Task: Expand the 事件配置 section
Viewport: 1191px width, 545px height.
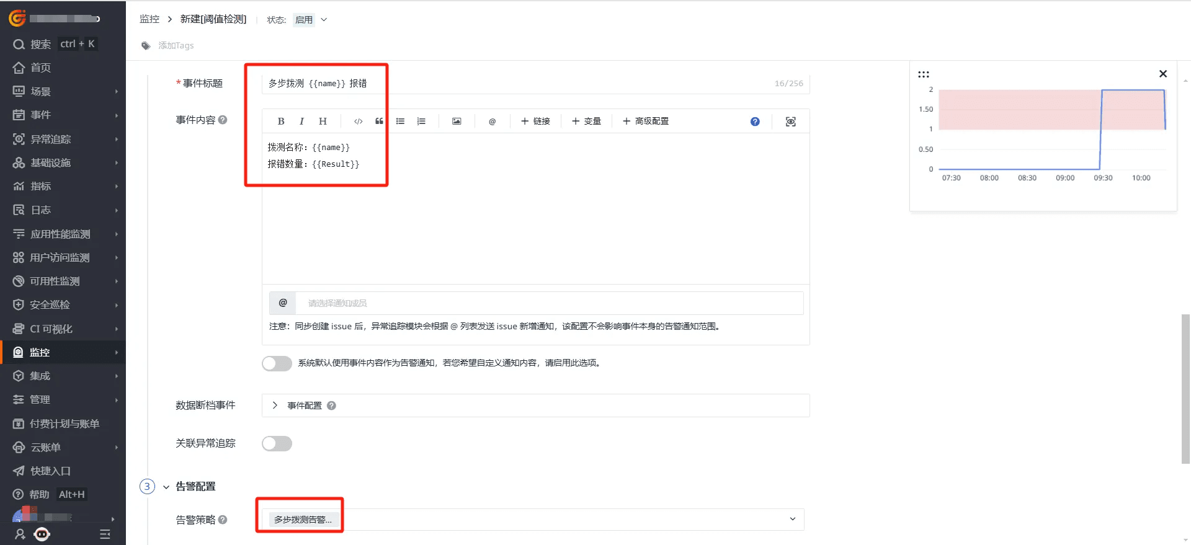Action: point(275,405)
